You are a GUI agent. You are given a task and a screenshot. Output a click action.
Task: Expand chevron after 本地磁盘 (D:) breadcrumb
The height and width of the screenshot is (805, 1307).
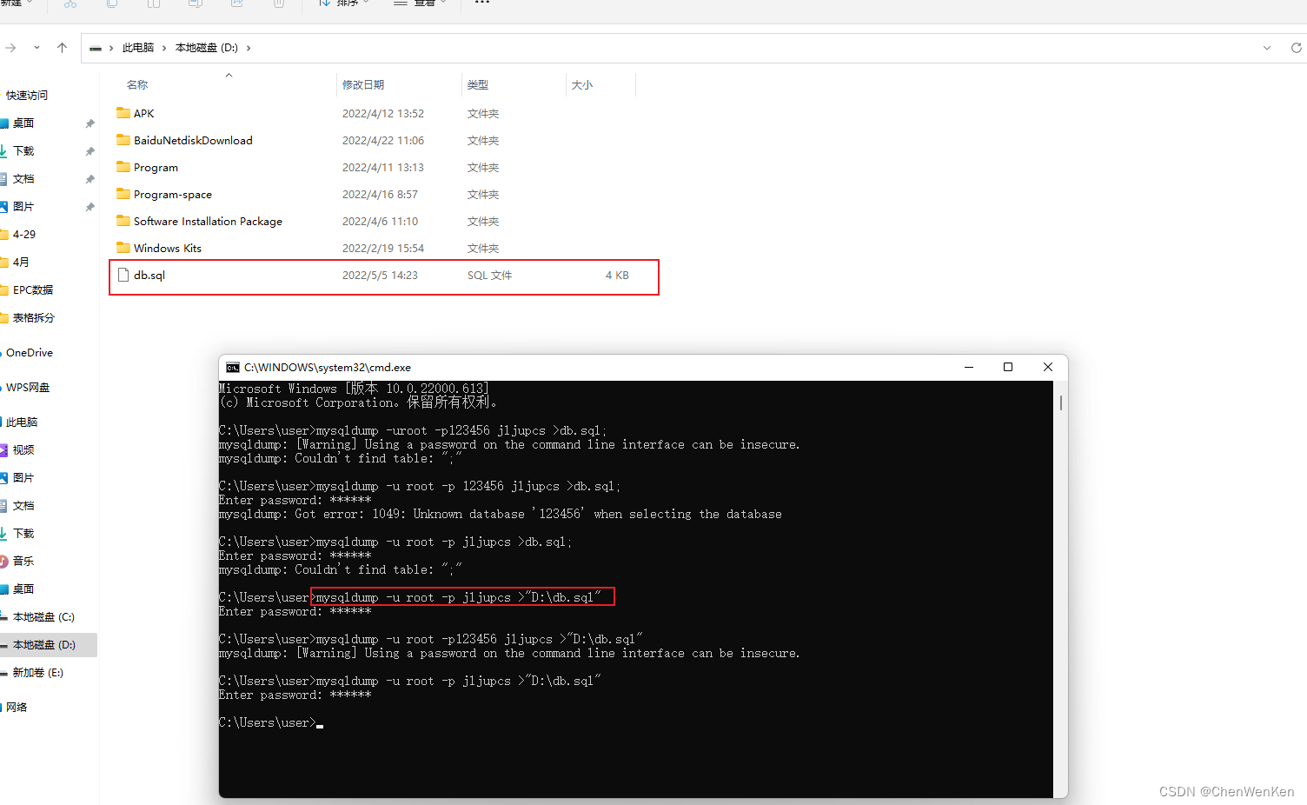click(249, 48)
